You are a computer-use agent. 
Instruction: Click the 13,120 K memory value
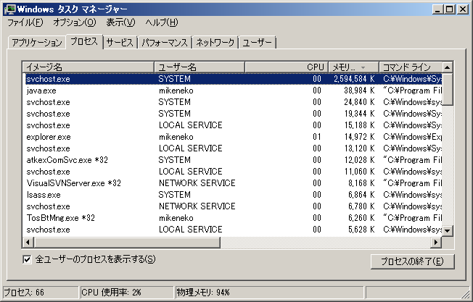[359, 148]
